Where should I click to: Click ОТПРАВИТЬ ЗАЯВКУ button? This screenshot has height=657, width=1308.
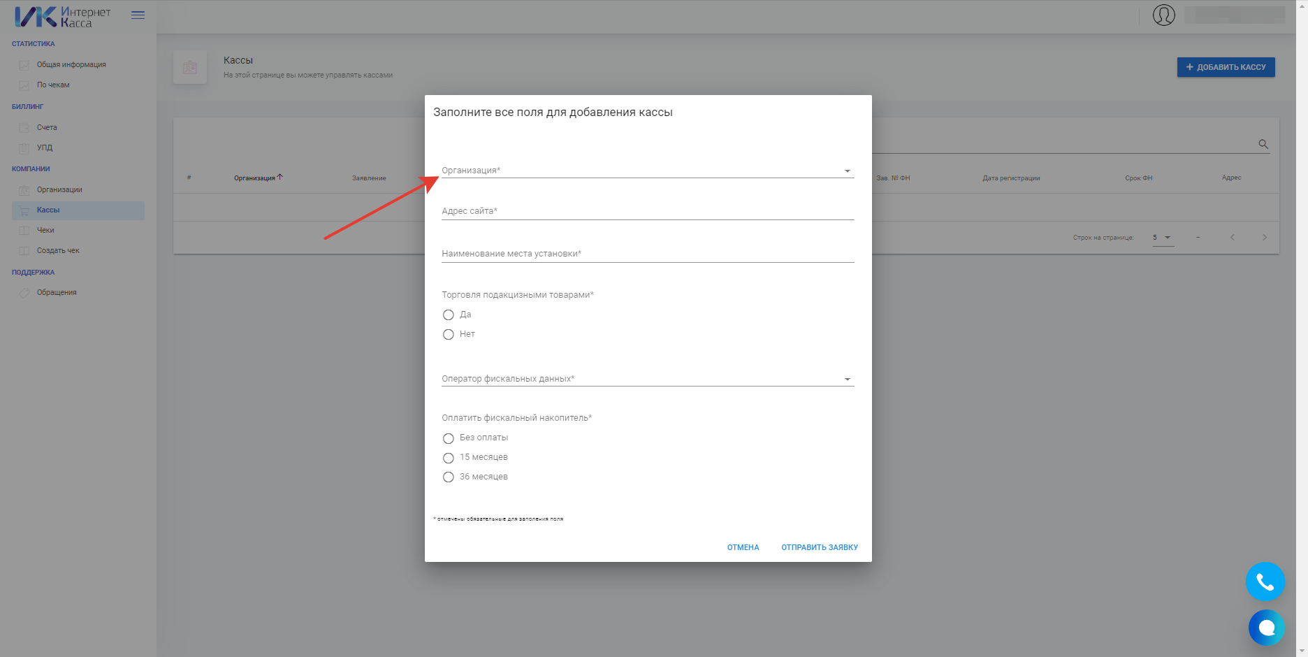[820, 547]
